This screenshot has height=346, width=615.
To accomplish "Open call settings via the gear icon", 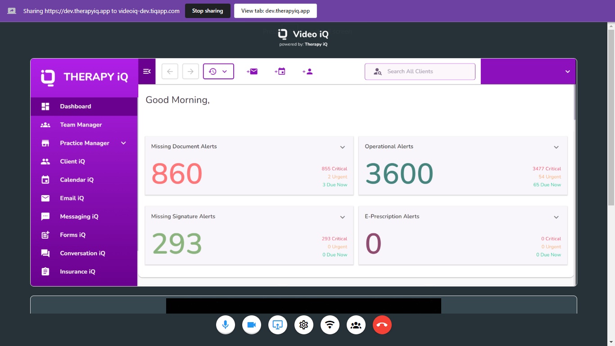I will [x=304, y=324].
